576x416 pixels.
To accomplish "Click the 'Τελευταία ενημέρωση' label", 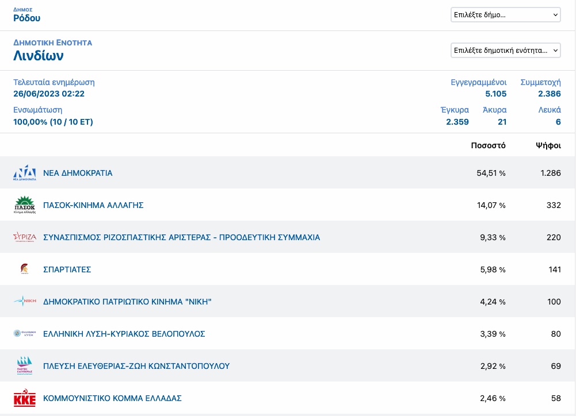I will (x=54, y=82).
